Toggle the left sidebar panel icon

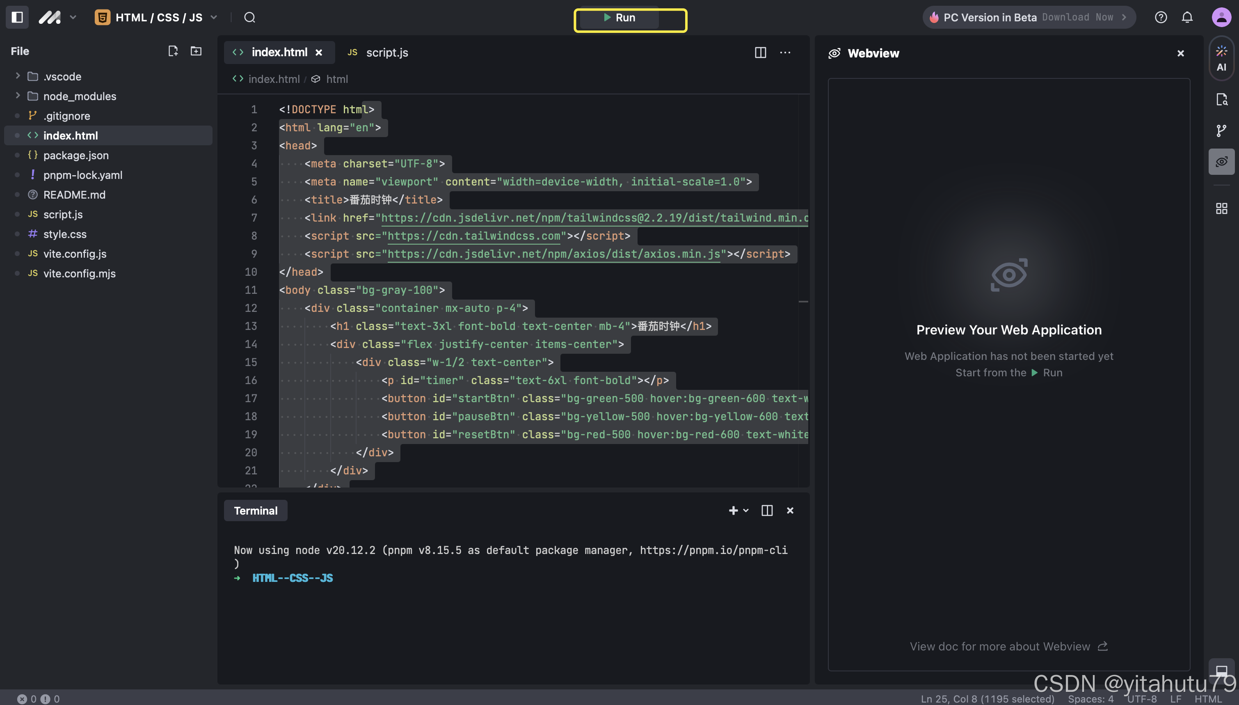tap(17, 17)
